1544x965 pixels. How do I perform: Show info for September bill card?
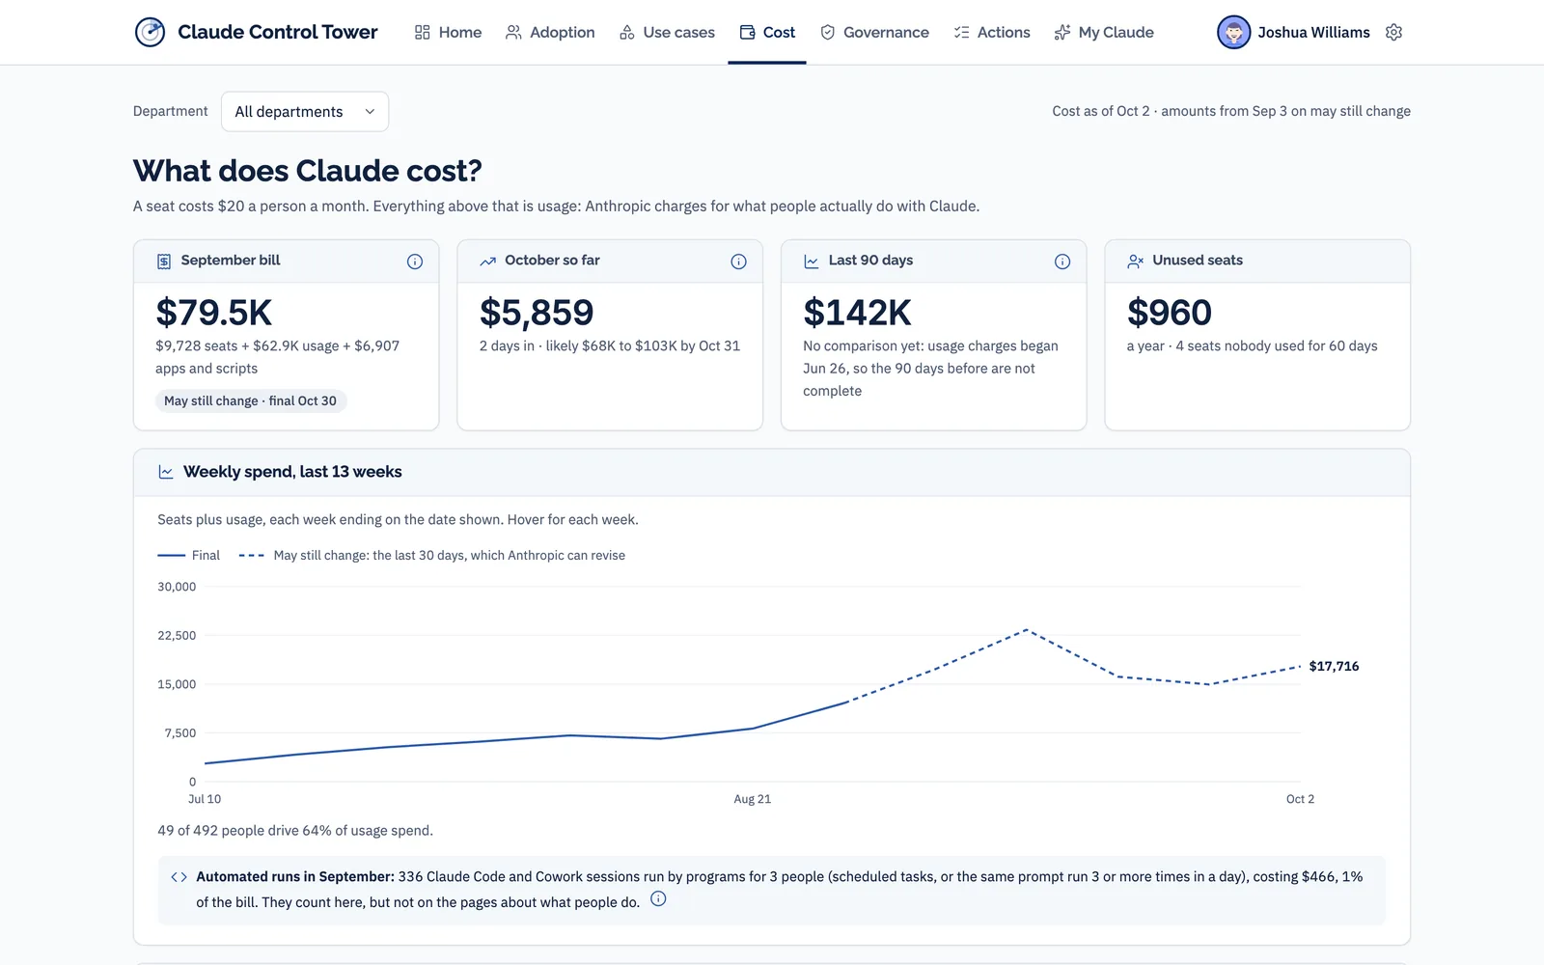pyautogui.click(x=415, y=262)
